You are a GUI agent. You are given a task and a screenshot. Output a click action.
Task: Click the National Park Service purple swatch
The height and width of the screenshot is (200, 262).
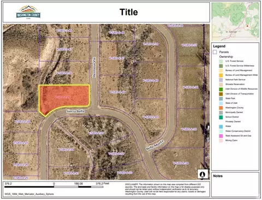point(221,80)
